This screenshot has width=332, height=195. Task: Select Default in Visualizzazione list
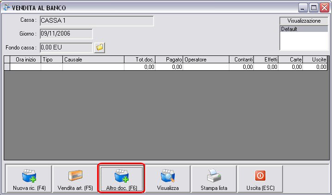(304, 29)
